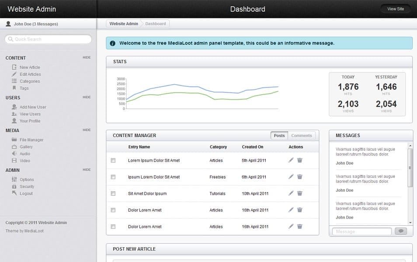Click the Video icon under Media
This screenshot has height=262, width=417.
15,161
